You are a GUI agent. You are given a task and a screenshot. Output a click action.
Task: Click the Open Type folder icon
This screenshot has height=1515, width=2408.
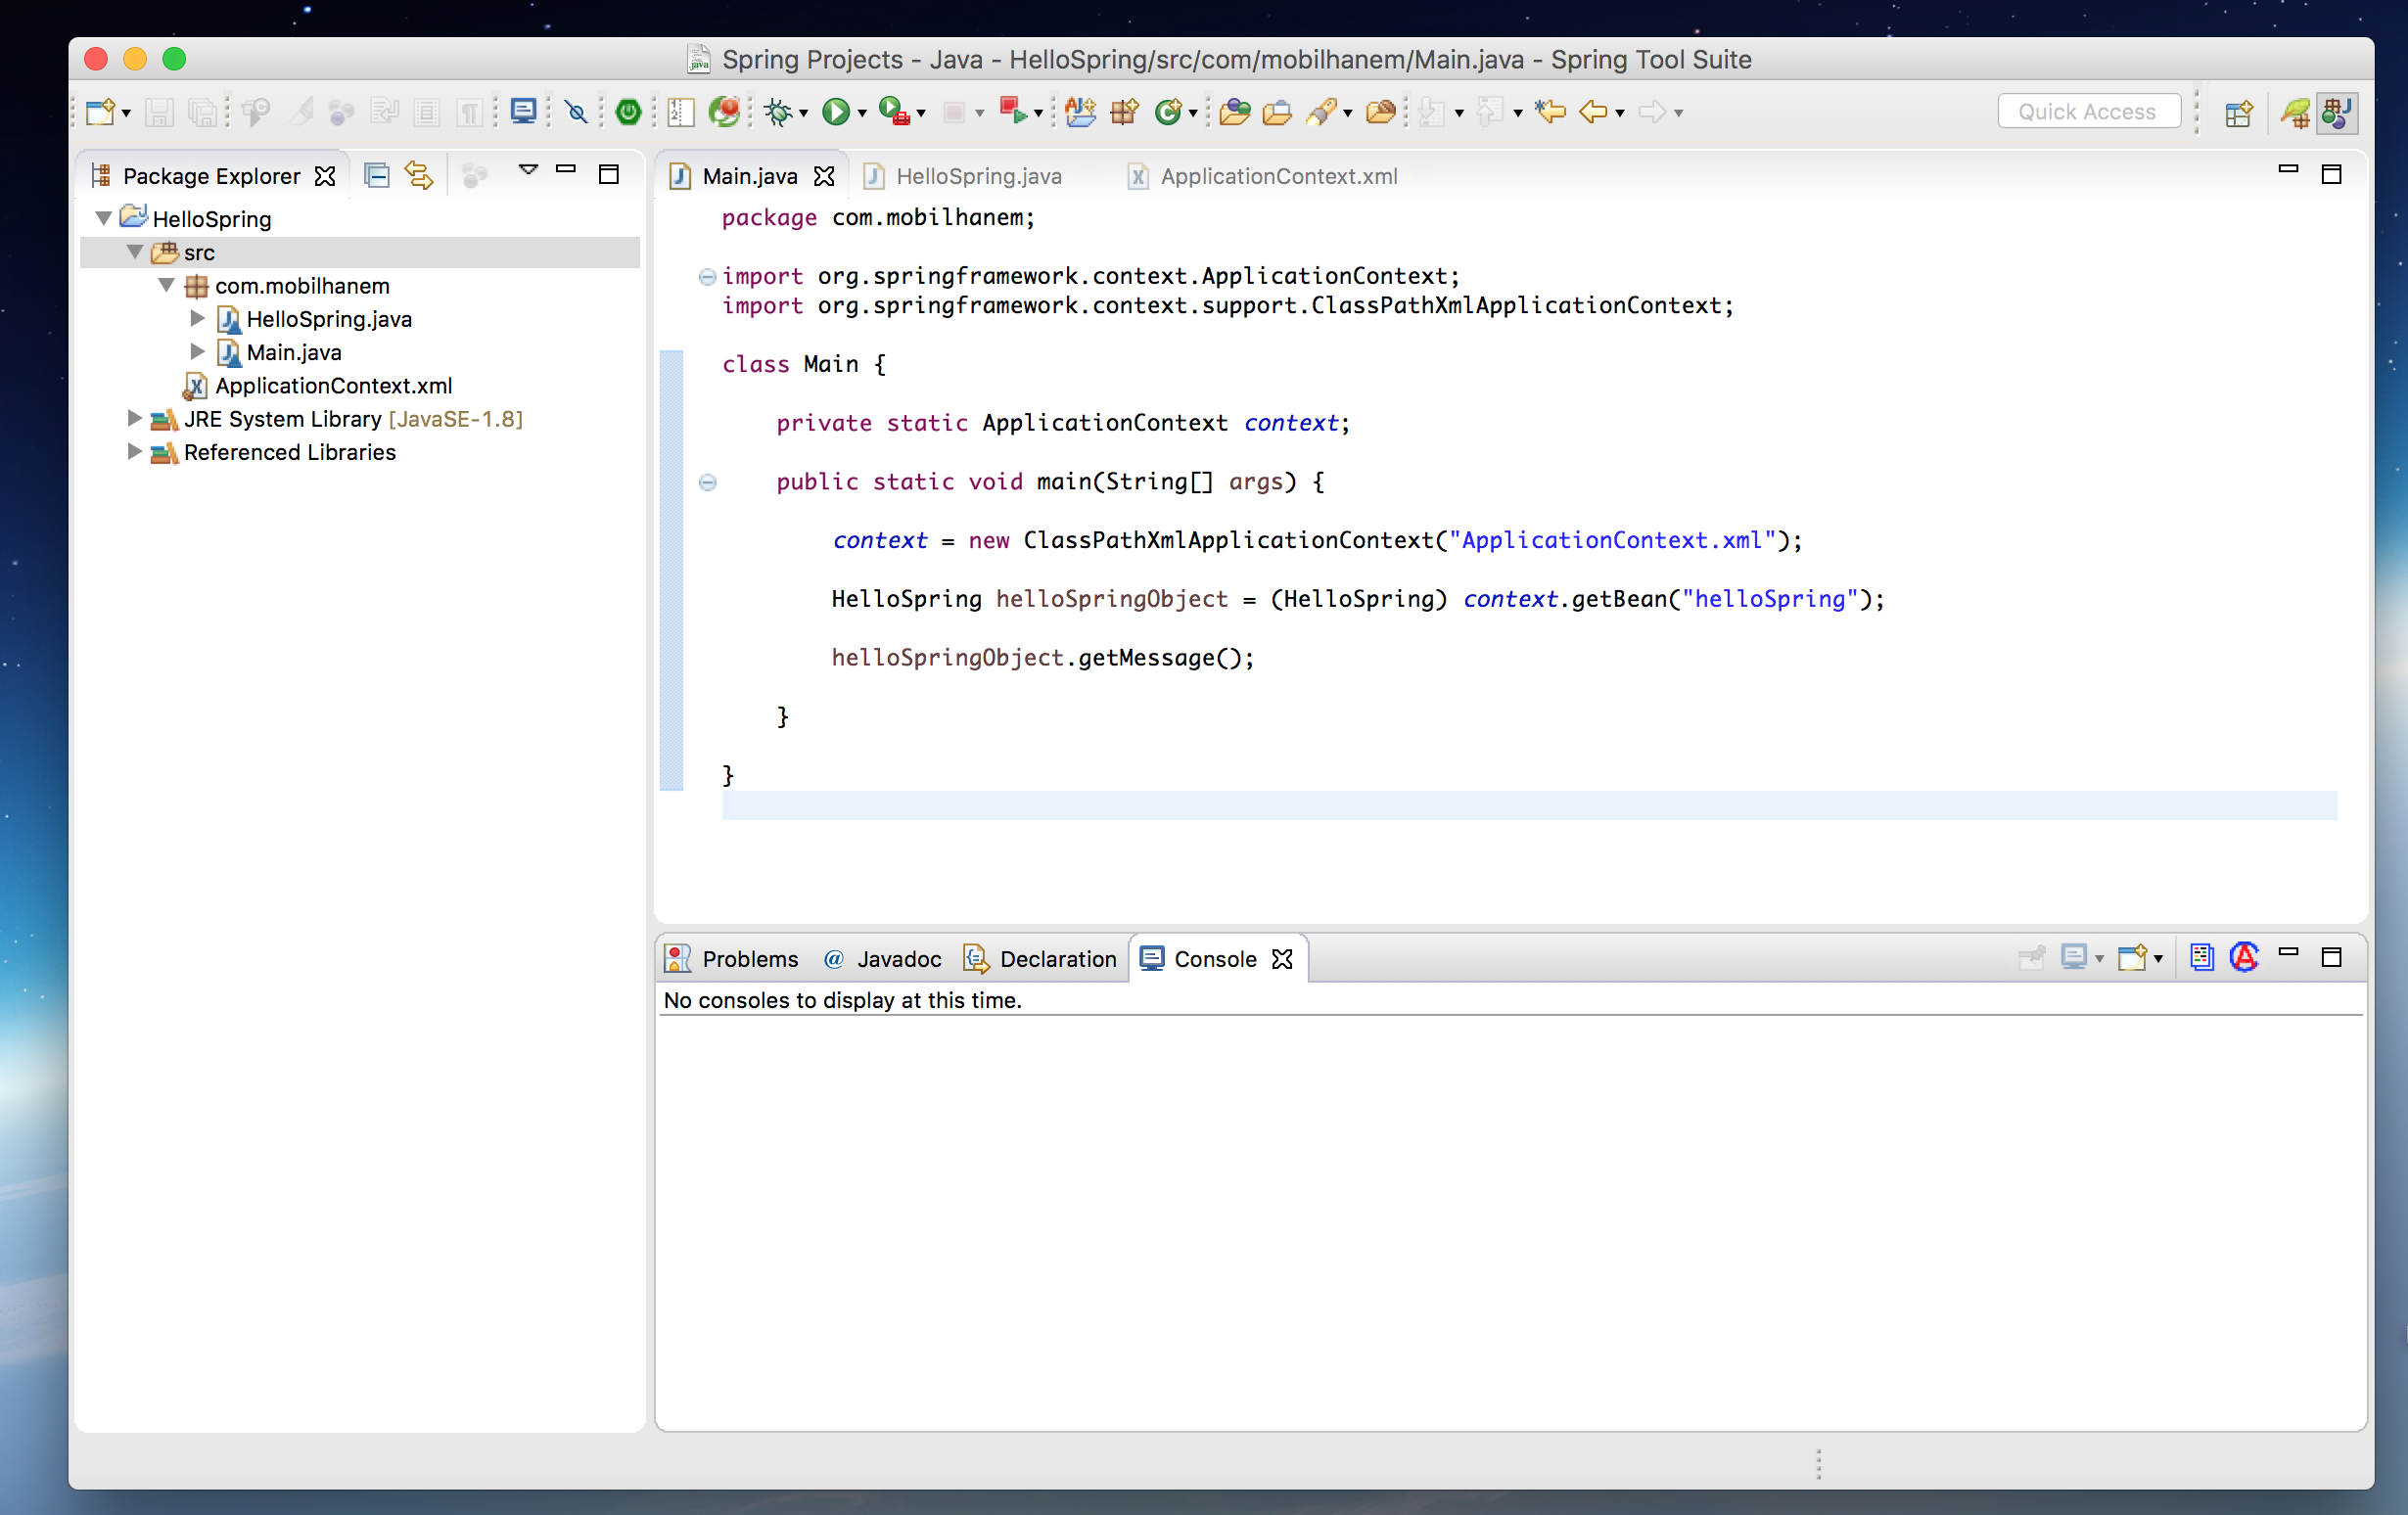click(x=1234, y=112)
